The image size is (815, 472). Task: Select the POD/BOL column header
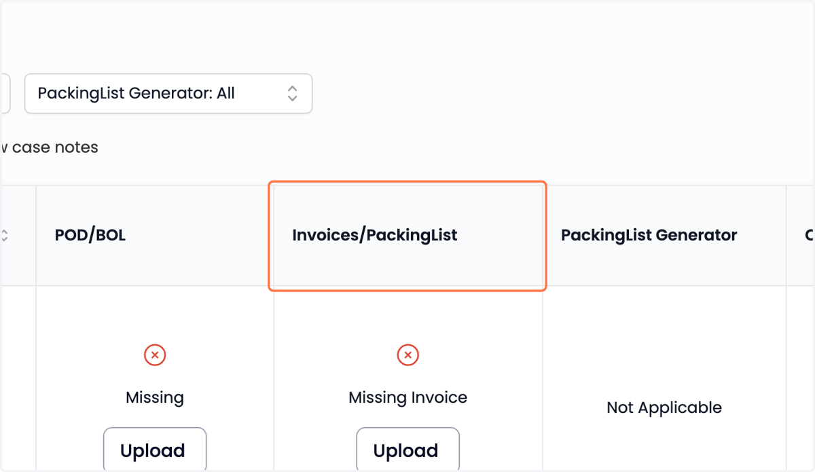pyautogui.click(x=155, y=236)
